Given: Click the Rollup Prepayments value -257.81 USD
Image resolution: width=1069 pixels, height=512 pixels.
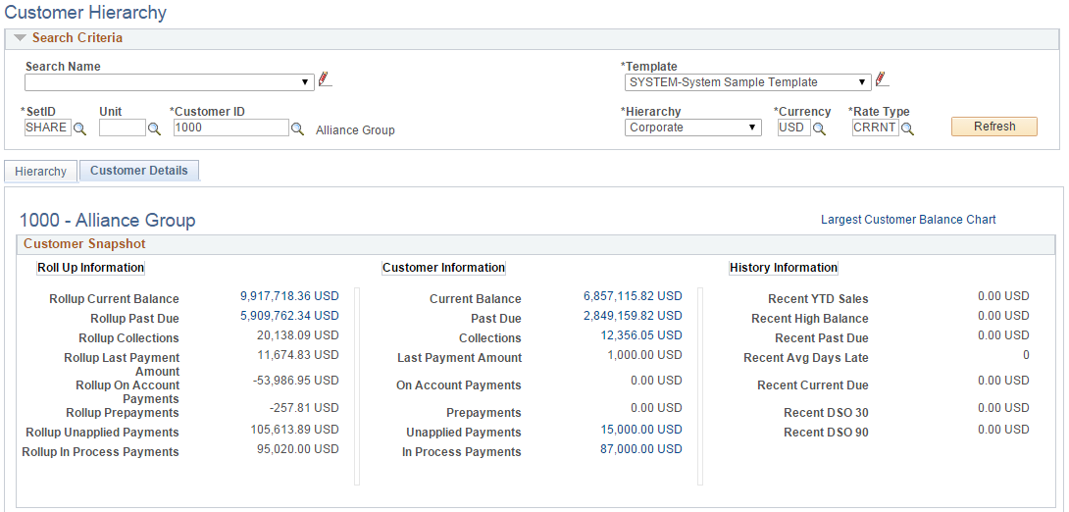Looking at the screenshot, I should click(x=304, y=408).
